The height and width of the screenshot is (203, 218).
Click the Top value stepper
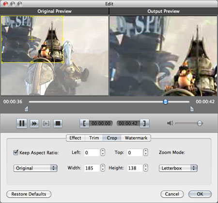pos(146,152)
